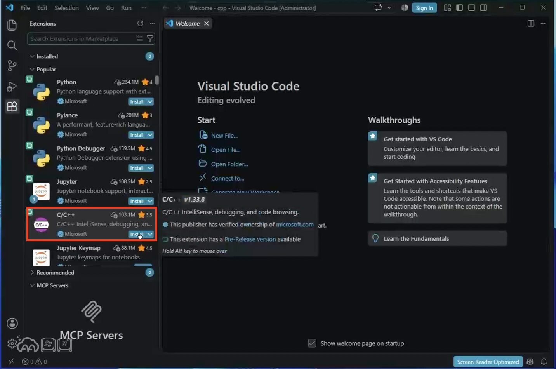Open Pylance install dropdown arrow
556x369 pixels.
pyautogui.click(x=150, y=135)
